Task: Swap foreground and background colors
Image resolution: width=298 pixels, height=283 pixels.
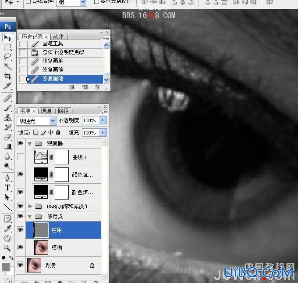Action: (11, 258)
